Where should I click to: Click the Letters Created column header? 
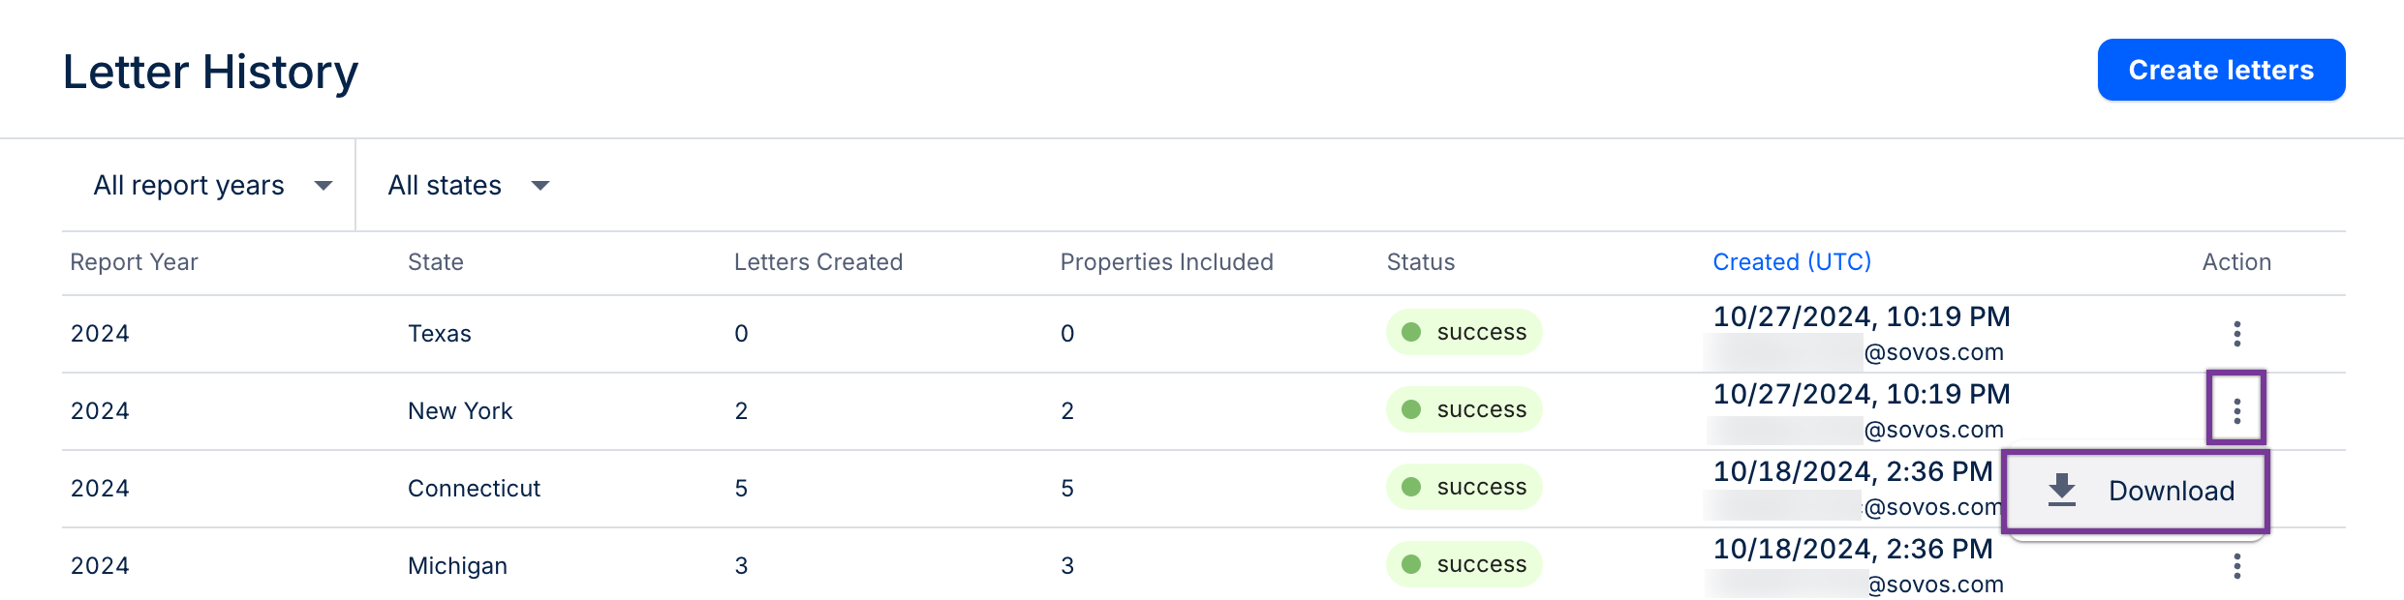[817, 262]
